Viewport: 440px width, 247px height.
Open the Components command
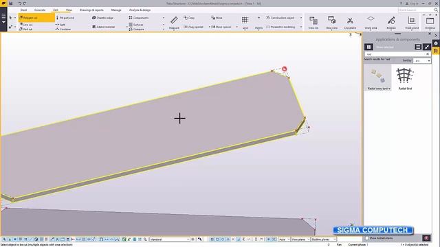tap(139, 18)
